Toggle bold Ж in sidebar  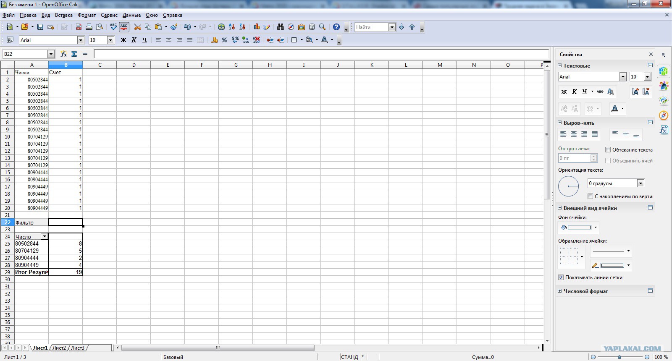[x=564, y=92]
